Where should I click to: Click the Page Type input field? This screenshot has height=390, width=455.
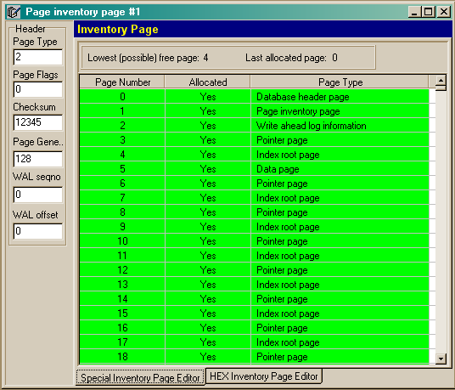pyautogui.click(x=37, y=57)
